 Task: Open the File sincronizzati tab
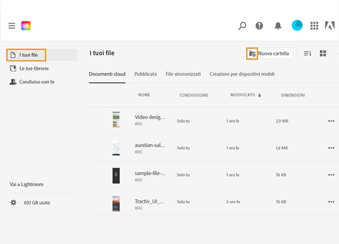182,74
